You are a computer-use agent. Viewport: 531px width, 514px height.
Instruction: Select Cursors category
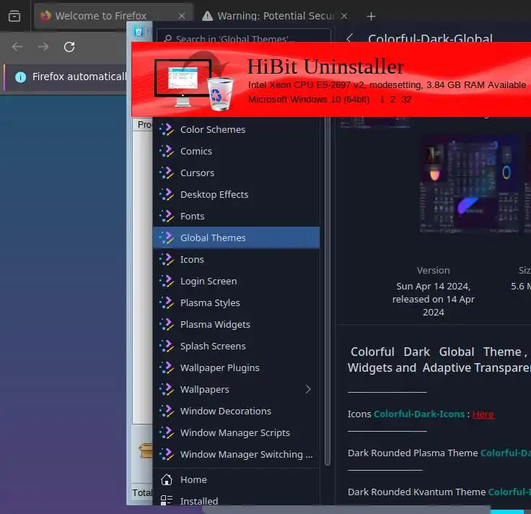236,173
